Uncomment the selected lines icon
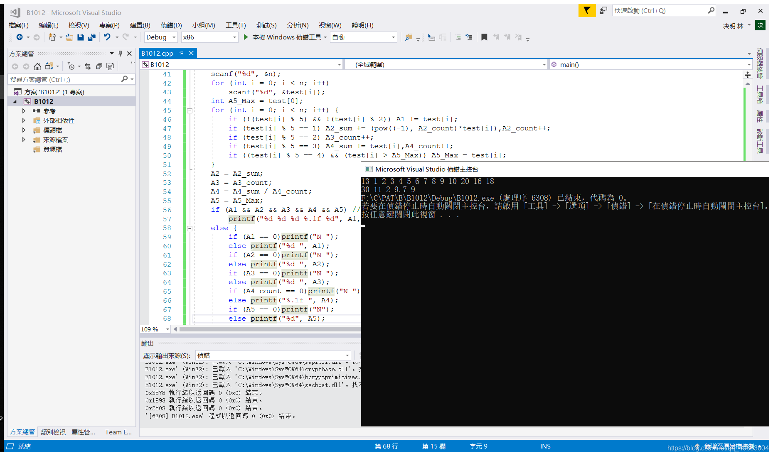Viewport: 773px width, 456px height. pyautogui.click(x=469, y=37)
